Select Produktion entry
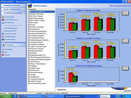 (x=34, y=66)
